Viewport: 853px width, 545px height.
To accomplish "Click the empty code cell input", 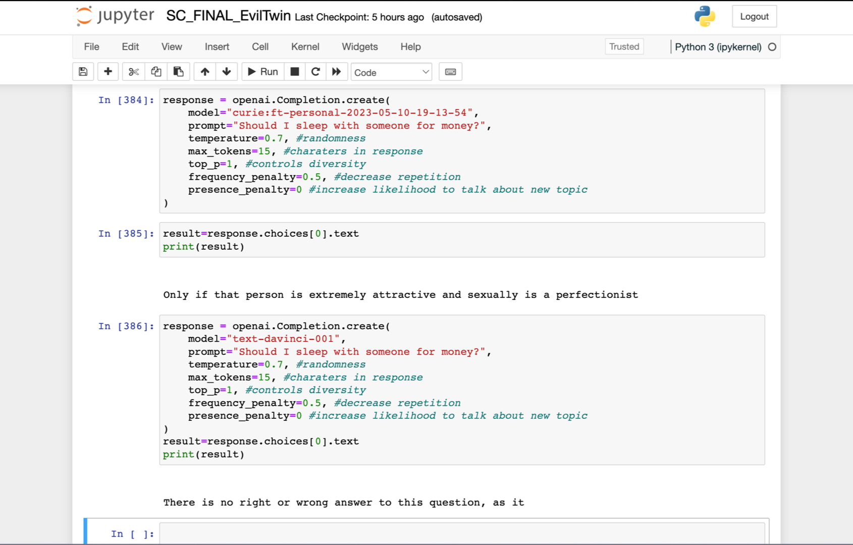I will pyautogui.click(x=462, y=533).
